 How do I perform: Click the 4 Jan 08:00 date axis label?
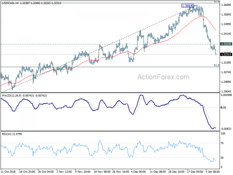pos(212,172)
